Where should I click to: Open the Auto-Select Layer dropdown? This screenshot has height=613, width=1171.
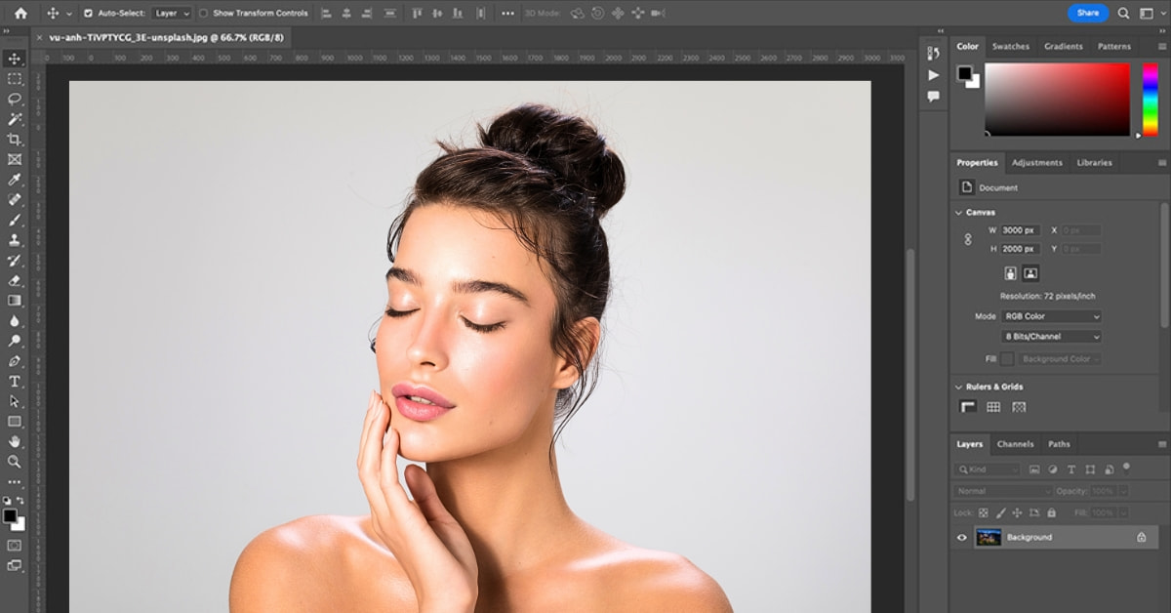[x=173, y=14]
